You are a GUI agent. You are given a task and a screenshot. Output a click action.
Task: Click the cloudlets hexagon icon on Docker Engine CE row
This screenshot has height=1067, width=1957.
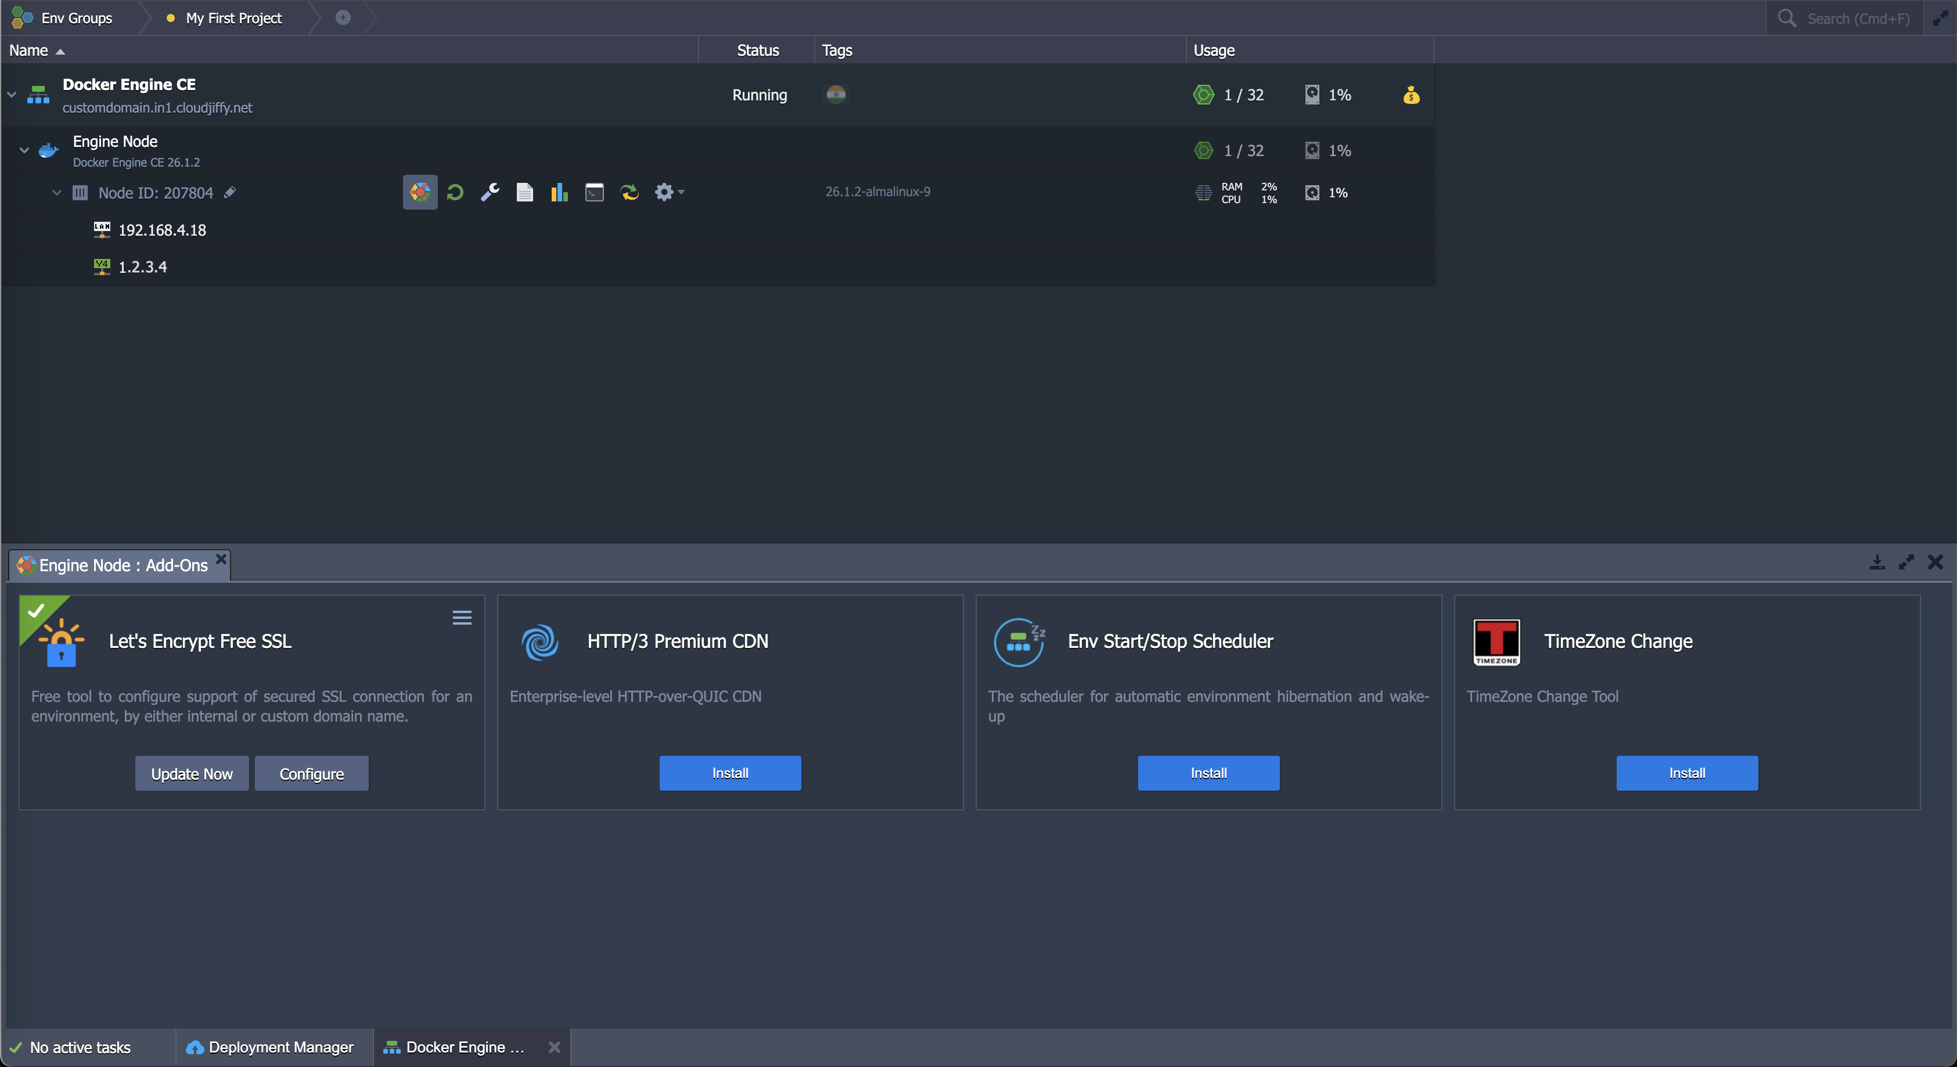point(1203,95)
